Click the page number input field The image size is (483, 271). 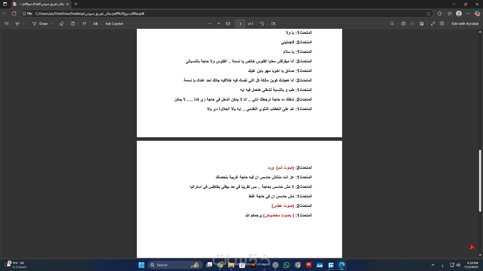coord(240,24)
